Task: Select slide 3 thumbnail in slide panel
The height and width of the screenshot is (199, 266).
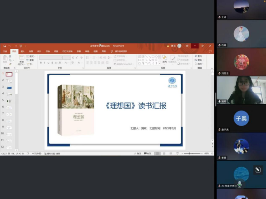Action: pos(9,87)
